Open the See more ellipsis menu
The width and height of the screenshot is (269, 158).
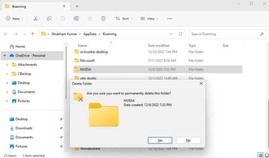(x=170, y=18)
